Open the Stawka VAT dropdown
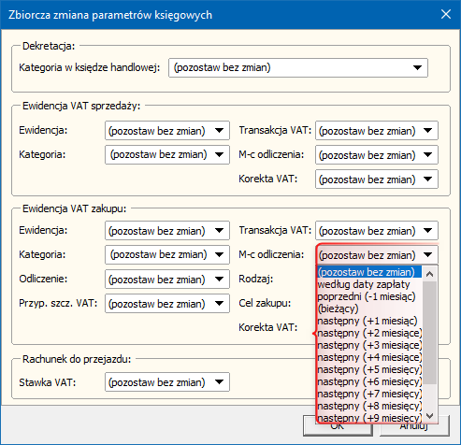This screenshot has height=445, width=461. pos(167,382)
